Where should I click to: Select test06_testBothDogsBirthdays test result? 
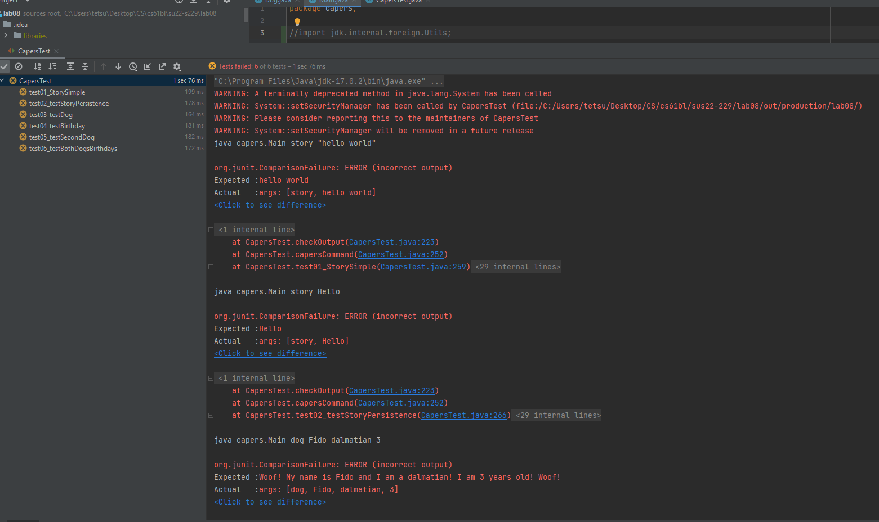tap(73, 148)
